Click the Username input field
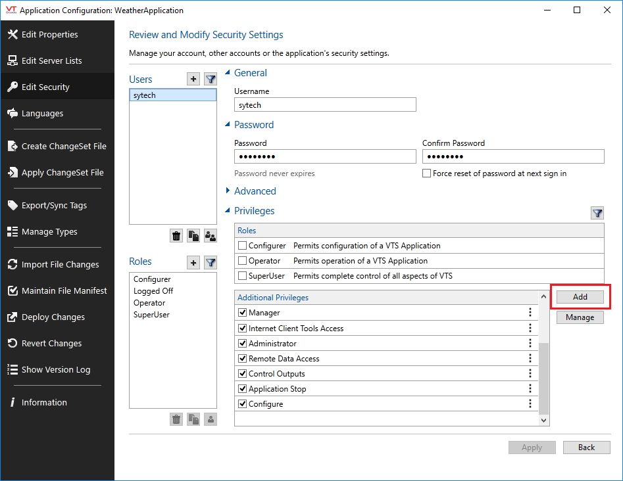 [x=325, y=104]
